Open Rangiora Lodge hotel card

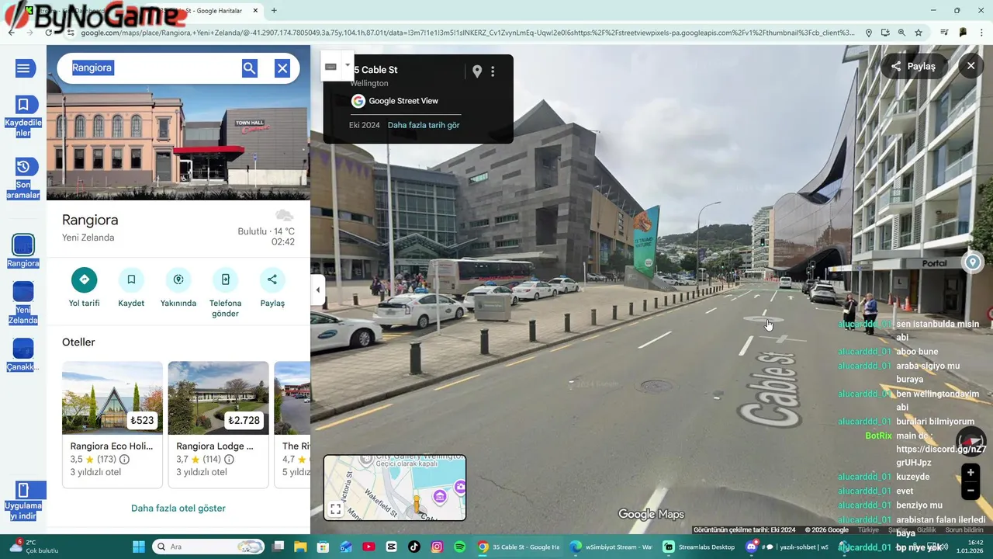[218, 424]
